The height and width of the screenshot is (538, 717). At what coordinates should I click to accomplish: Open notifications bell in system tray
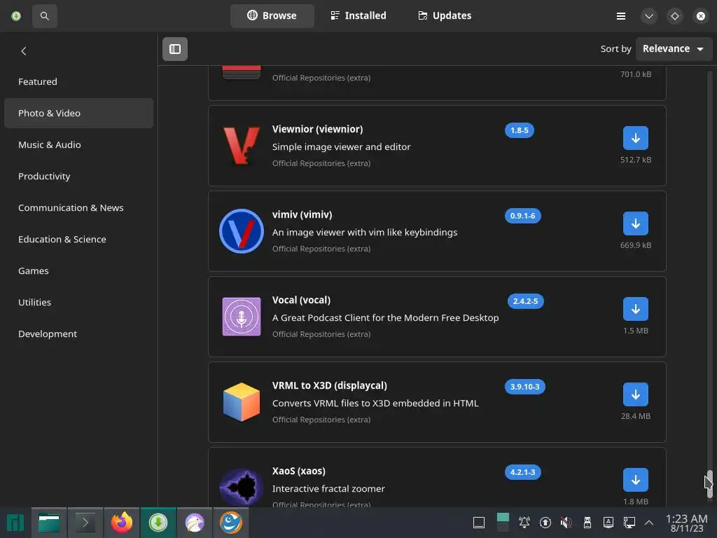(x=524, y=523)
